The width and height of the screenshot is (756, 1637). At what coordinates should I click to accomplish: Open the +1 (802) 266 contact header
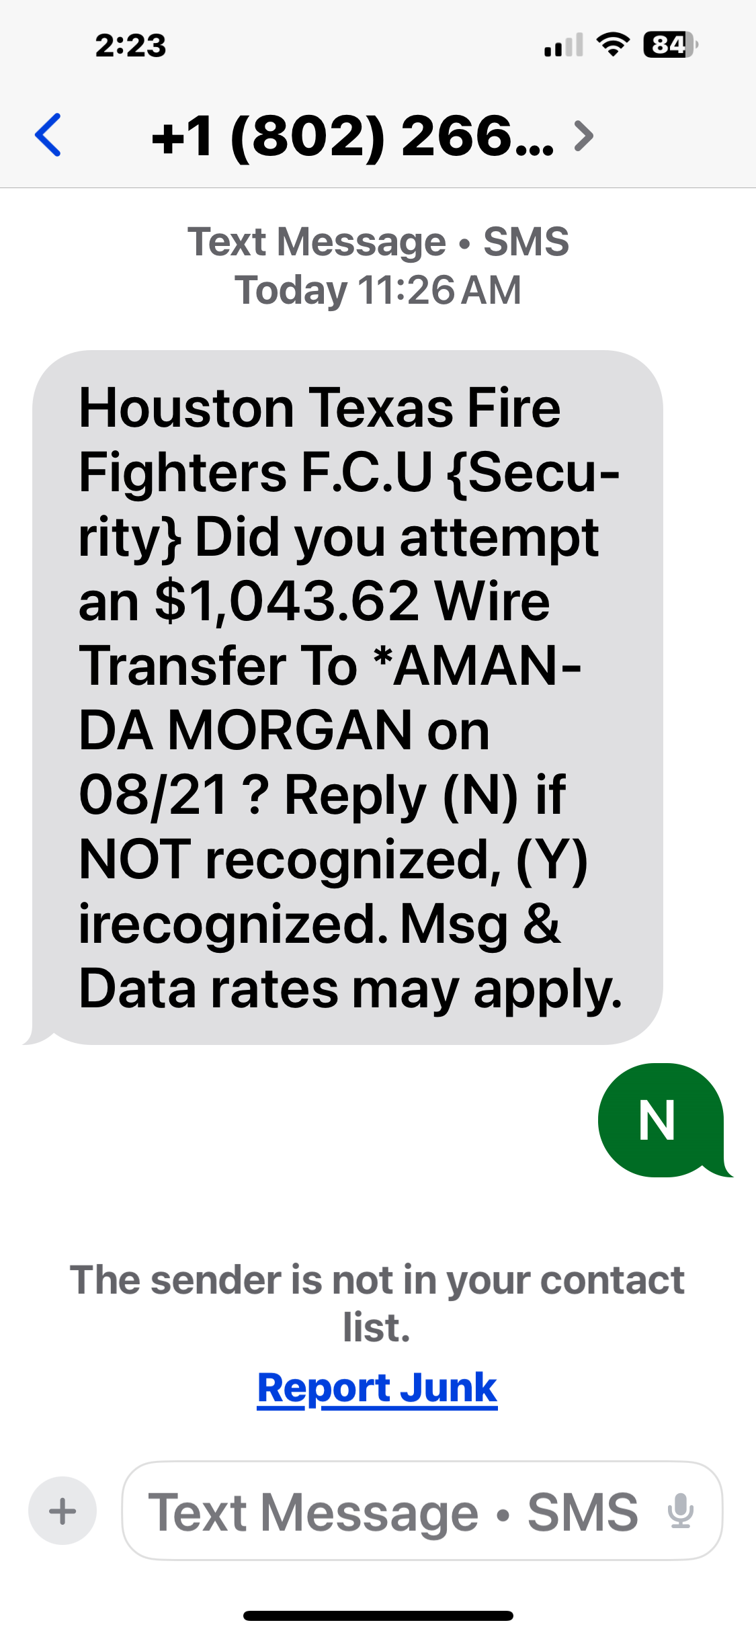353,136
